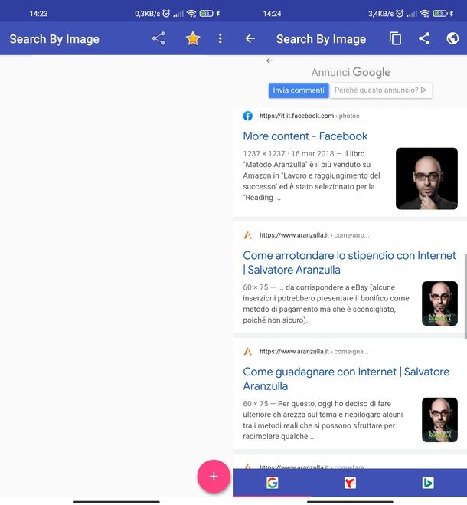The width and height of the screenshot is (467, 505).
Task: Open results in browser globe icon
Action: [x=452, y=38]
